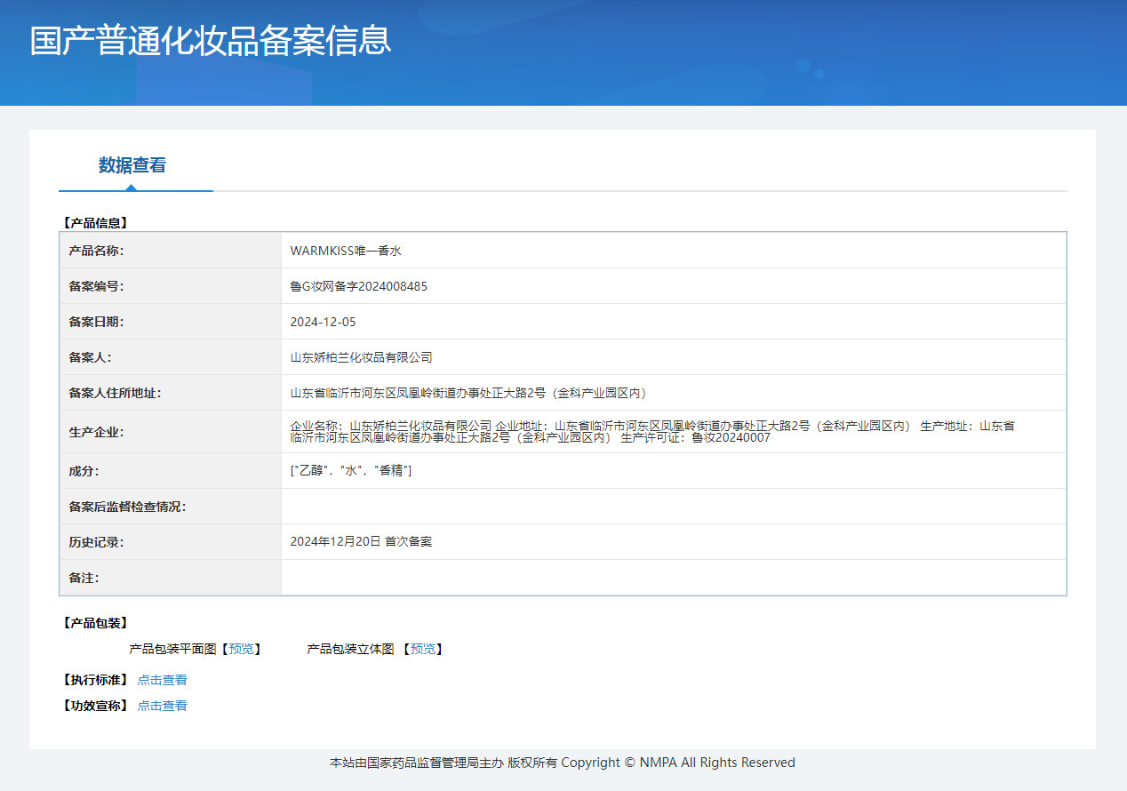Click the NMPA copyright footer text
The image size is (1127, 791).
[x=563, y=763]
